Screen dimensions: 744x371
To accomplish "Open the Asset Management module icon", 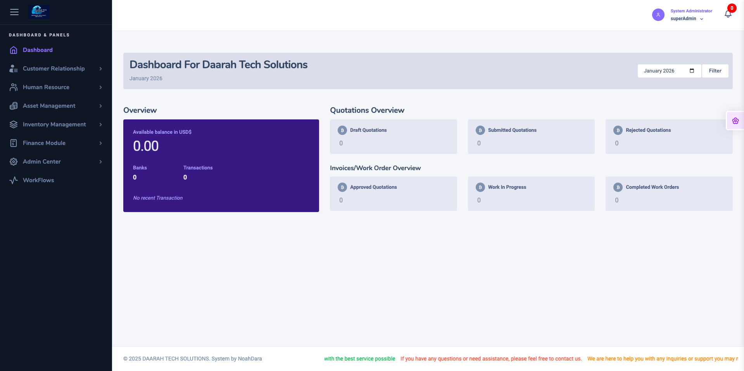I will [x=14, y=106].
